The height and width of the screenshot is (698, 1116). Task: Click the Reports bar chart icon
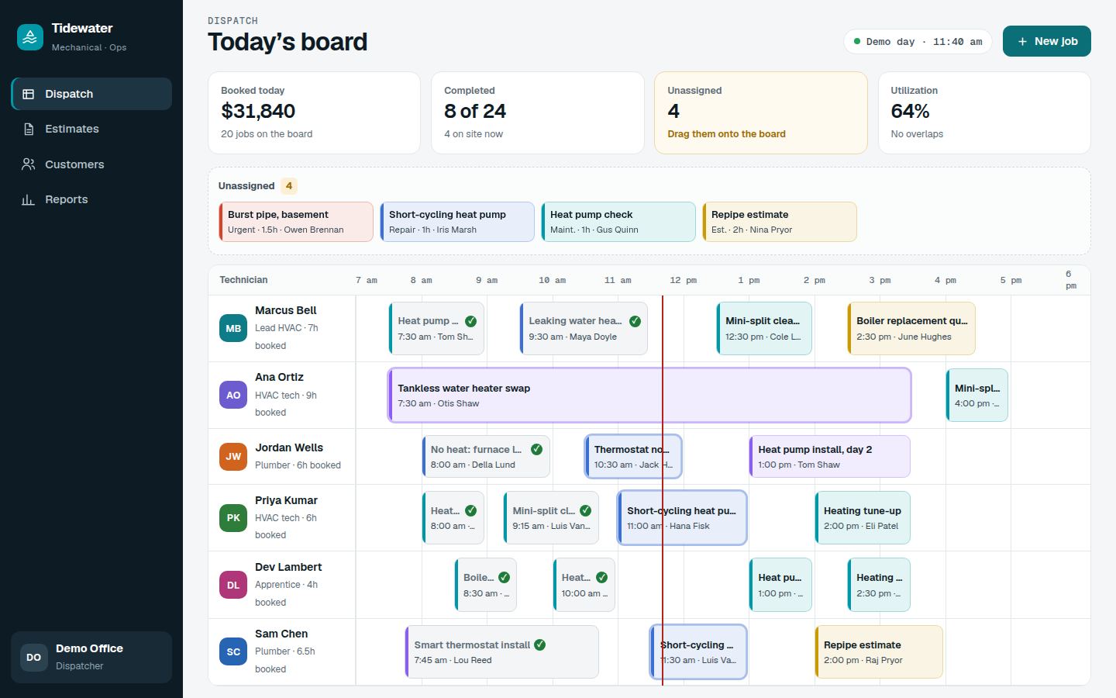[x=29, y=199]
